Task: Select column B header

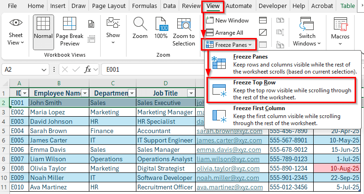Action: [59, 83]
